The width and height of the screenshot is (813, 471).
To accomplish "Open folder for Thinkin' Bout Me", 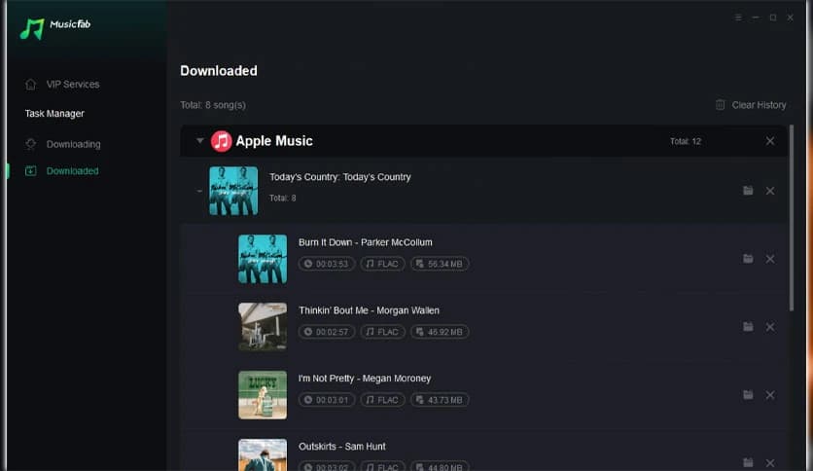I will 748,327.
